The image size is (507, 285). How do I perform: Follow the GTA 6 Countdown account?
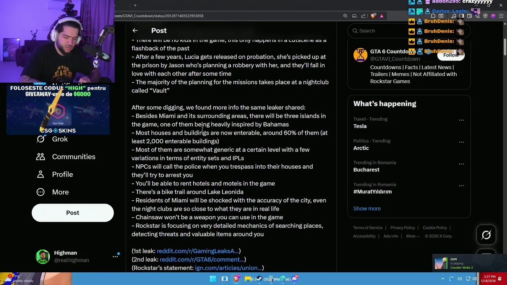tap(451, 55)
